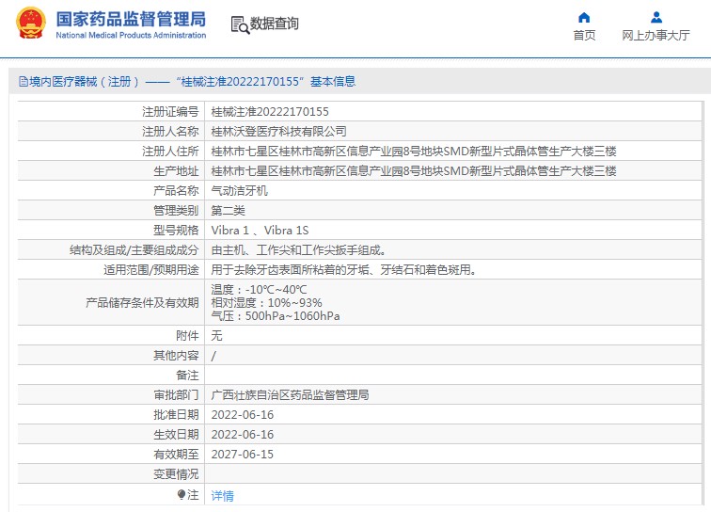
Task: Open the 详情 details link
Action: pos(222,496)
